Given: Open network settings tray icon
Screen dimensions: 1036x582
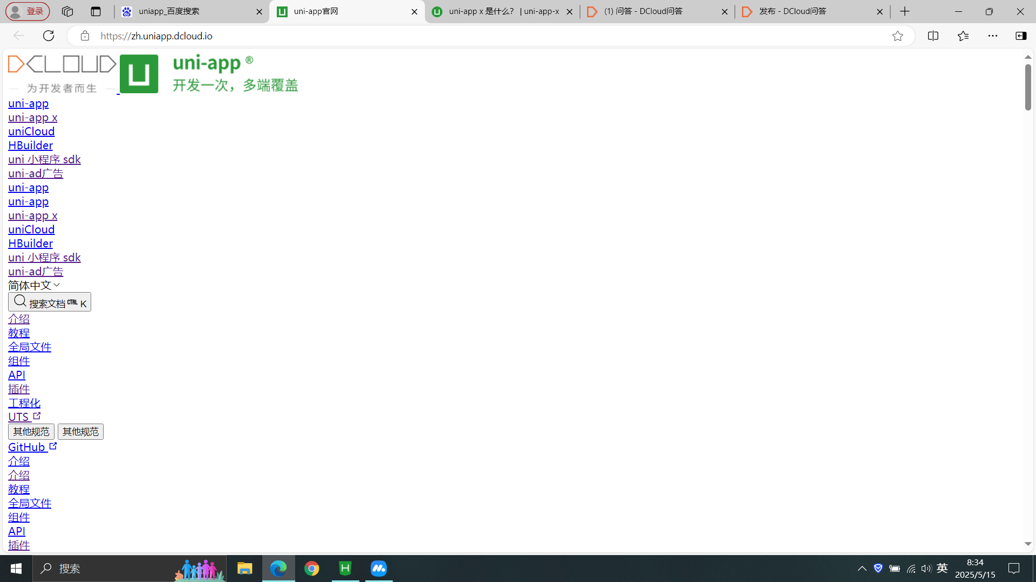Looking at the screenshot, I should [x=911, y=569].
